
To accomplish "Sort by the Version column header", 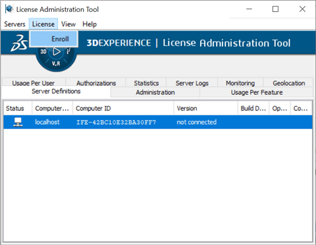I will 206,108.
